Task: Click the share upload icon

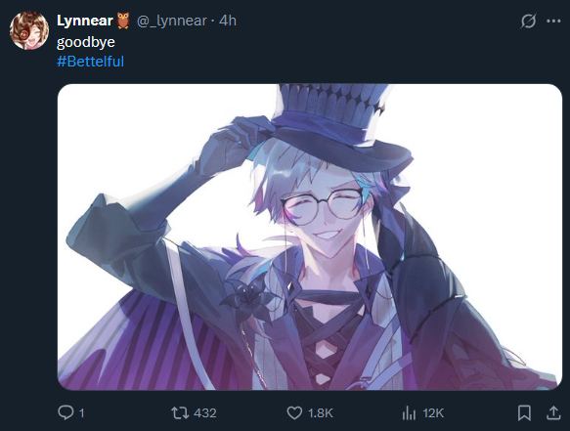Action: pyautogui.click(x=553, y=412)
